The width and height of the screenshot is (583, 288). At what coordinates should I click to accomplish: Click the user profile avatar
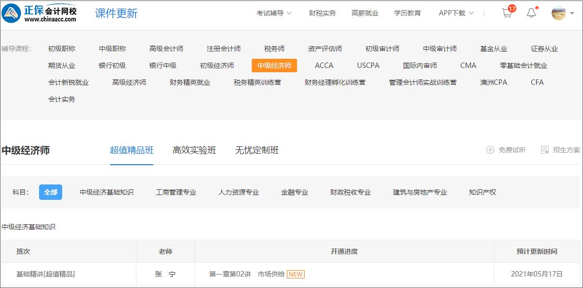pos(558,13)
